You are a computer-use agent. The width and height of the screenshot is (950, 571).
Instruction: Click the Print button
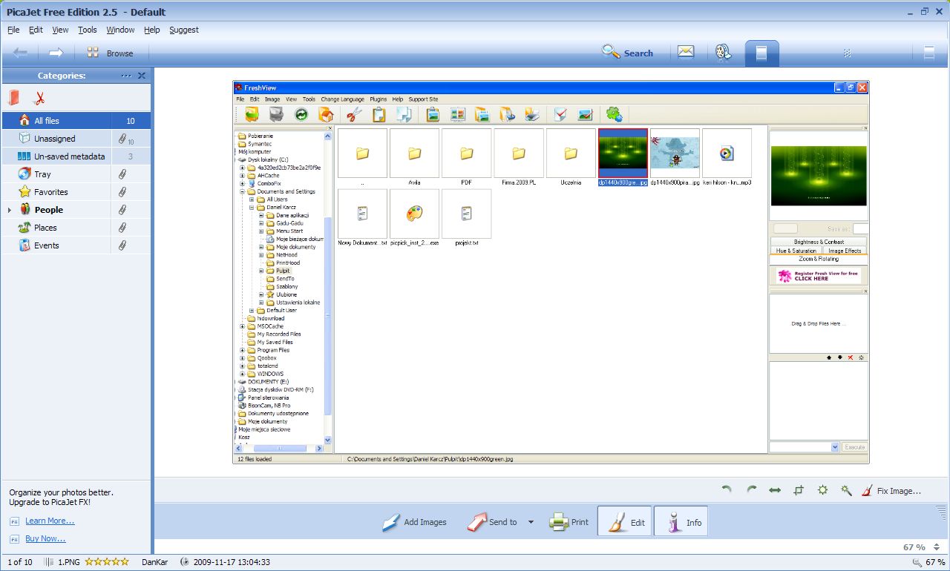click(569, 522)
